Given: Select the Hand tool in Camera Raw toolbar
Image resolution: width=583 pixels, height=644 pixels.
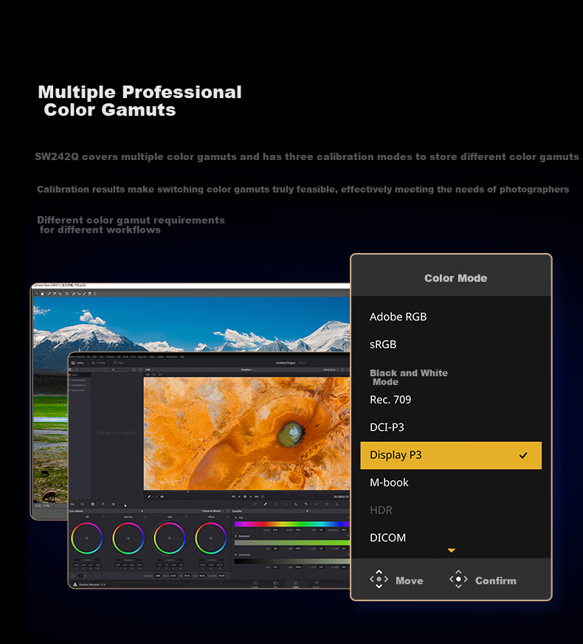Looking at the screenshot, I should tap(42, 294).
